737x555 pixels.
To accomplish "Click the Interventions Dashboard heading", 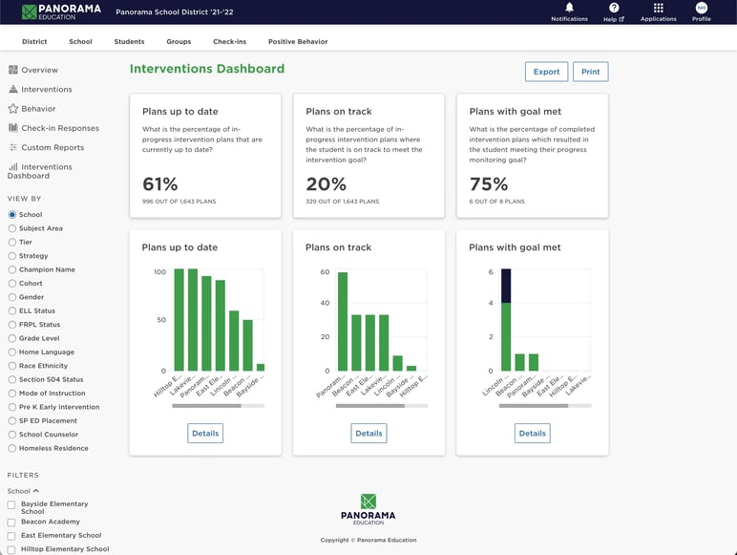I will [x=207, y=69].
